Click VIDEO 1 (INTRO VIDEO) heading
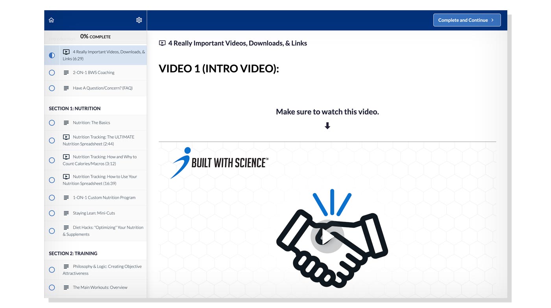The width and height of the screenshot is (551, 308). click(x=219, y=69)
